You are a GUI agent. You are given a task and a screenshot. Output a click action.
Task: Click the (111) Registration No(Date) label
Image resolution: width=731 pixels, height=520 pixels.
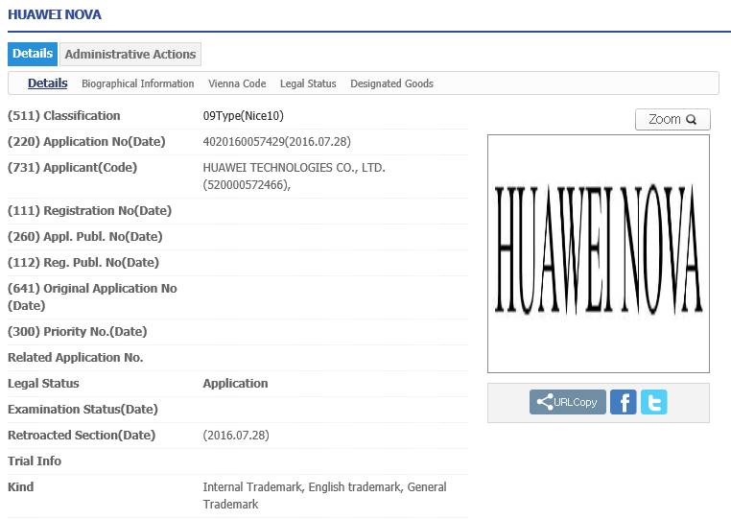[89, 211]
